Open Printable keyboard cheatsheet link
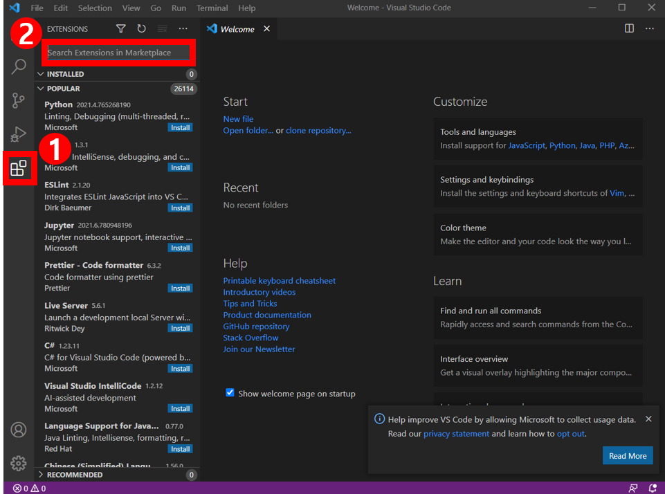665x494 pixels. [x=280, y=281]
